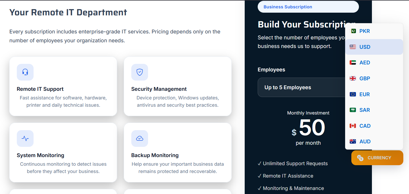Image resolution: width=409 pixels, height=194 pixels.
Task: Open the System Monitoring card title
Action: [40, 155]
